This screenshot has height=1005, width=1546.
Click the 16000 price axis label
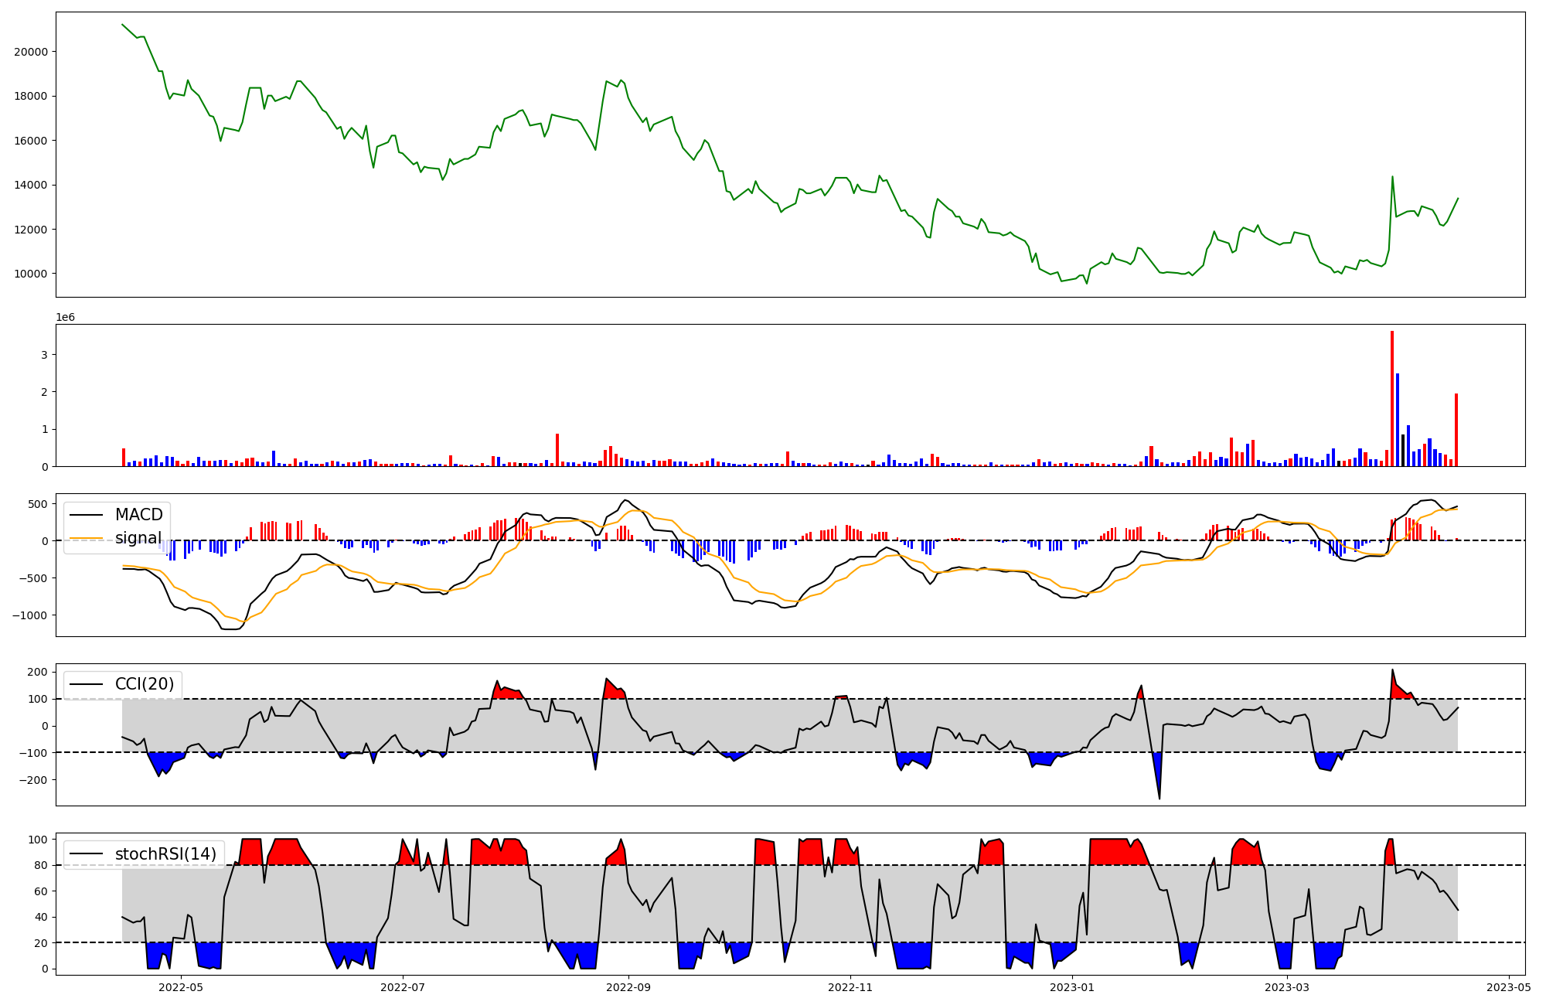click(31, 141)
